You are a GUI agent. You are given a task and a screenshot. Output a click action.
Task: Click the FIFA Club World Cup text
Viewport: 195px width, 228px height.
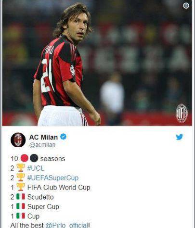(59, 188)
